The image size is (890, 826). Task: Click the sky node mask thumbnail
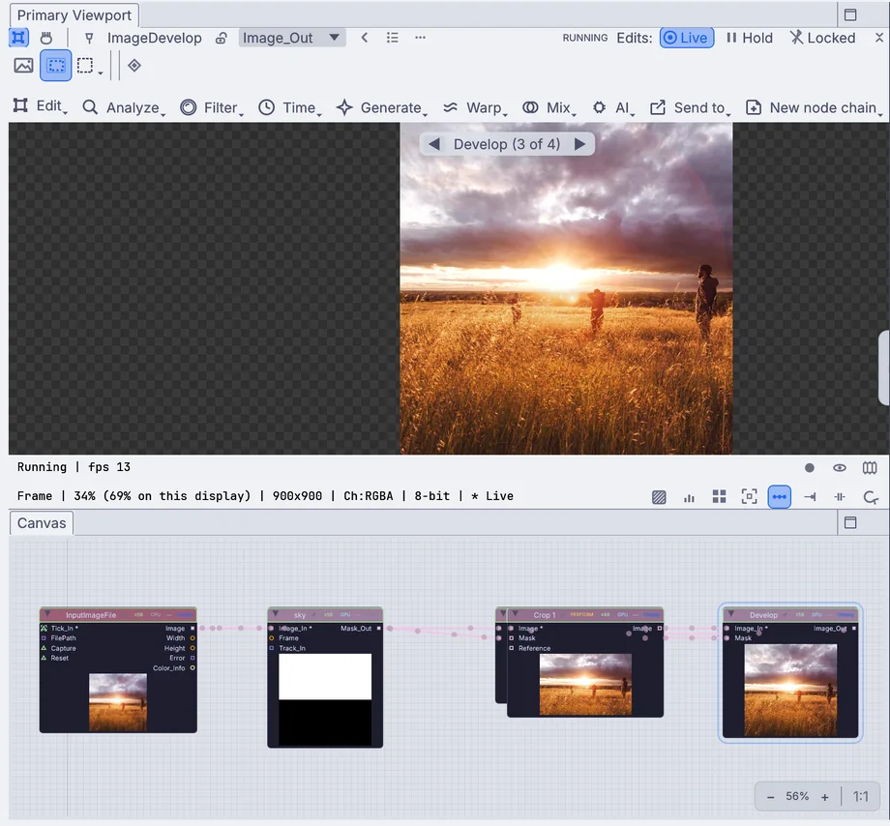point(325,699)
